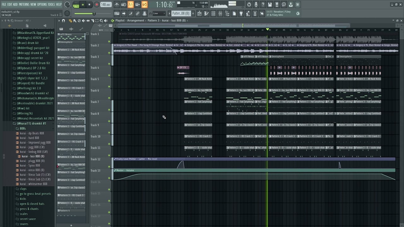The image size is (404, 227).
Task: Select the Mute tool in playlist
Action: [x=84, y=20]
